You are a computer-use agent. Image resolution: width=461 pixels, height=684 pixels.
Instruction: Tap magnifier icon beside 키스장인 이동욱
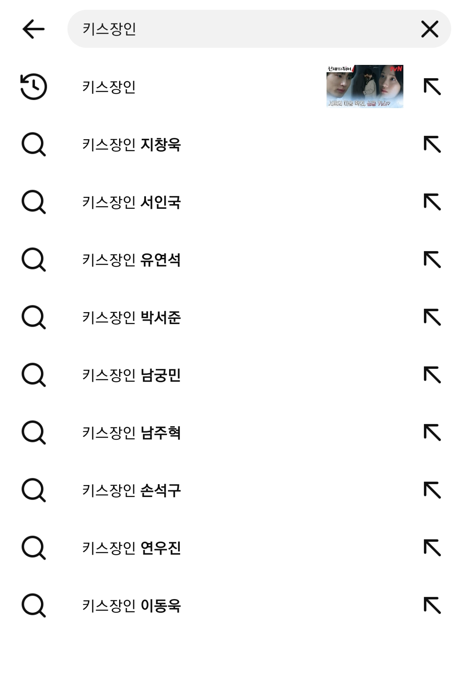click(x=34, y=606)
